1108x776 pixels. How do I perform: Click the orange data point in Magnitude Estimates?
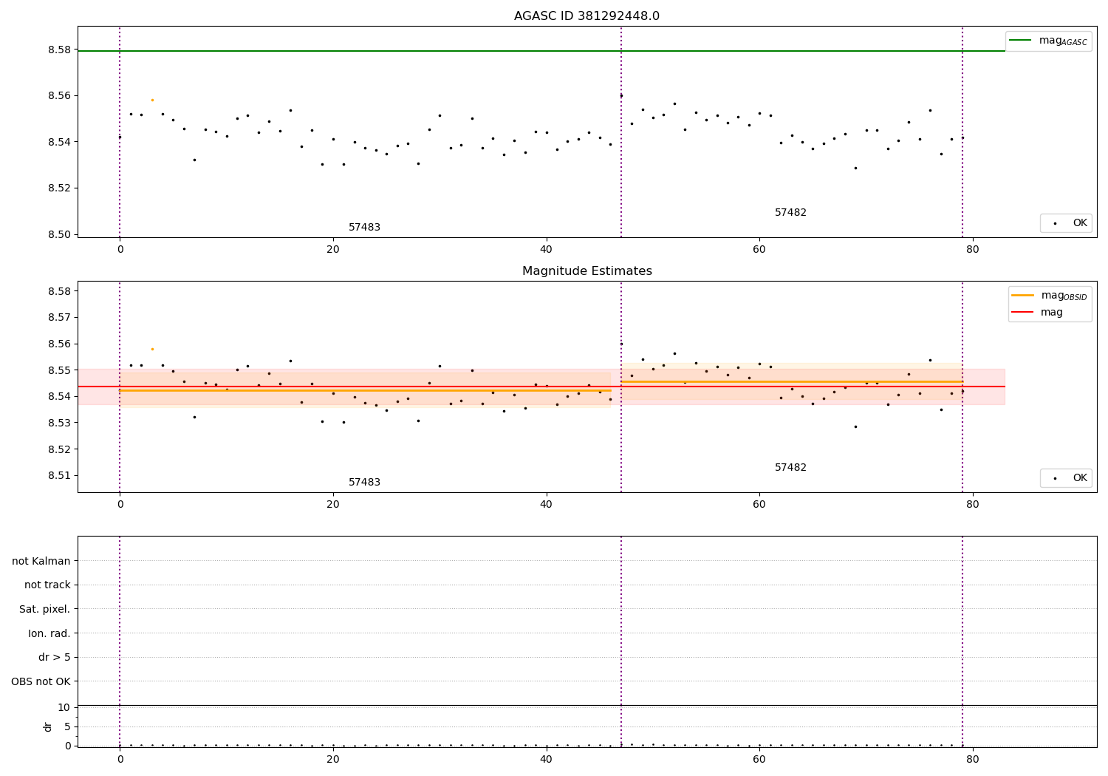(152, 349)
